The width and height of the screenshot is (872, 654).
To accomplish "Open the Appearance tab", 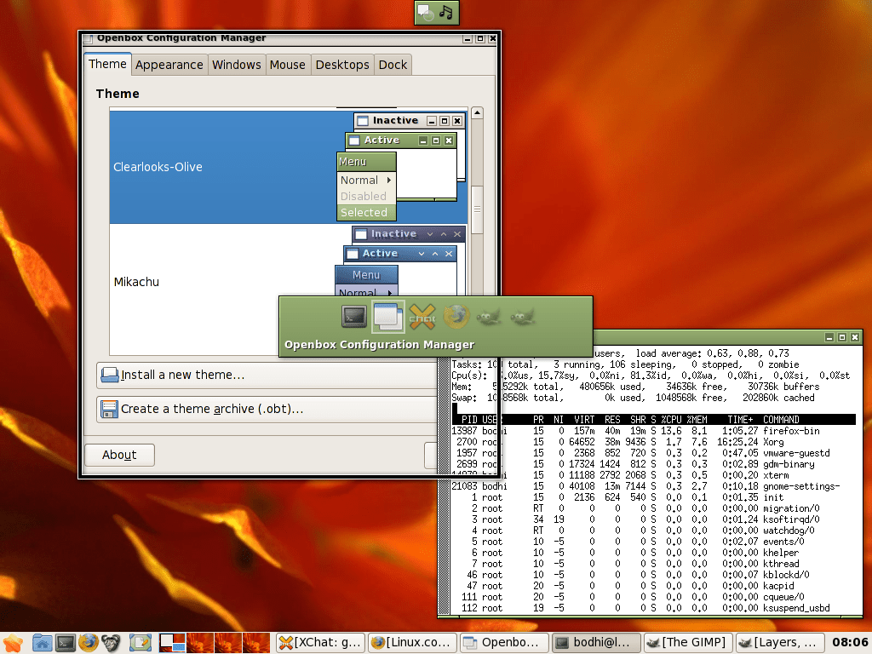I will point(169,65).
